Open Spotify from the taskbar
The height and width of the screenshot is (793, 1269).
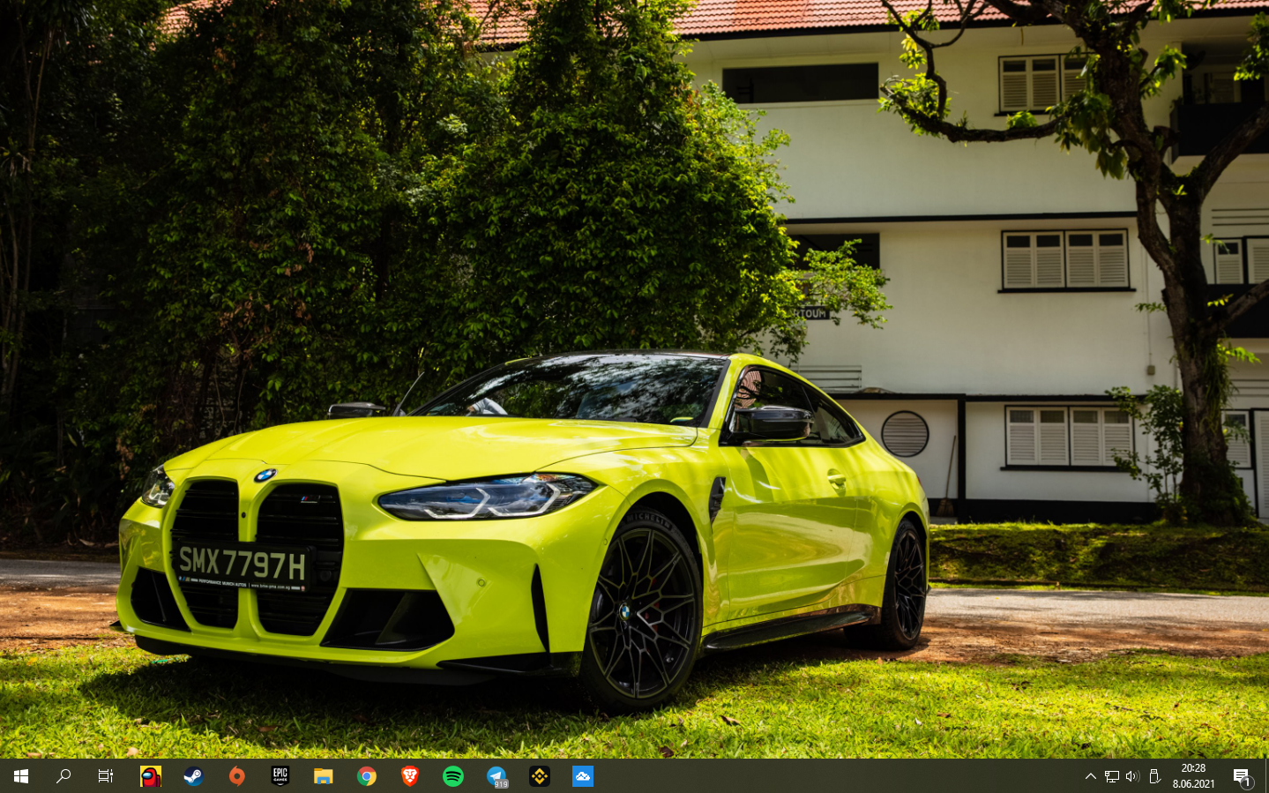pyautogui.click(x=452, y=776)
